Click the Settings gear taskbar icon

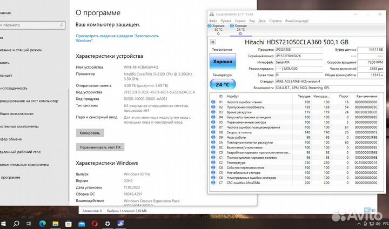pos(108,224)
